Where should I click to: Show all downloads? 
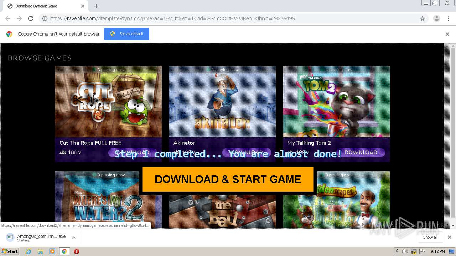pos(430,237)
